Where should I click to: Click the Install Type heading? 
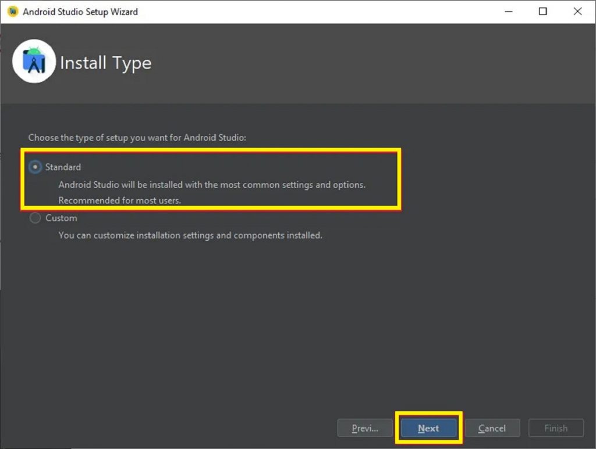106,63
